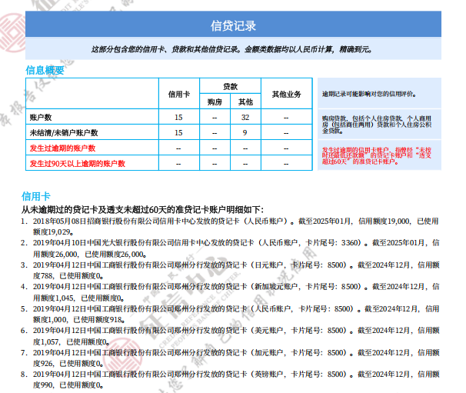Click the red 发生过90天以上逾期的账户数 label

tap(77, 164)
